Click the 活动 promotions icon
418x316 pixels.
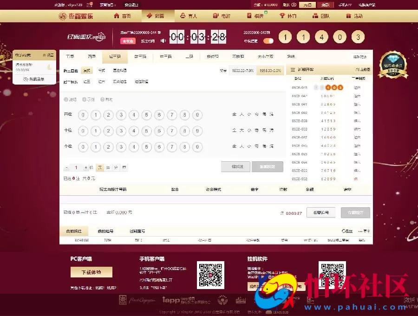pyautogui.click(x=349, y=15)
